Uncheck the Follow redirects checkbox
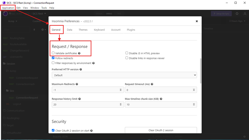 [53, 58]
